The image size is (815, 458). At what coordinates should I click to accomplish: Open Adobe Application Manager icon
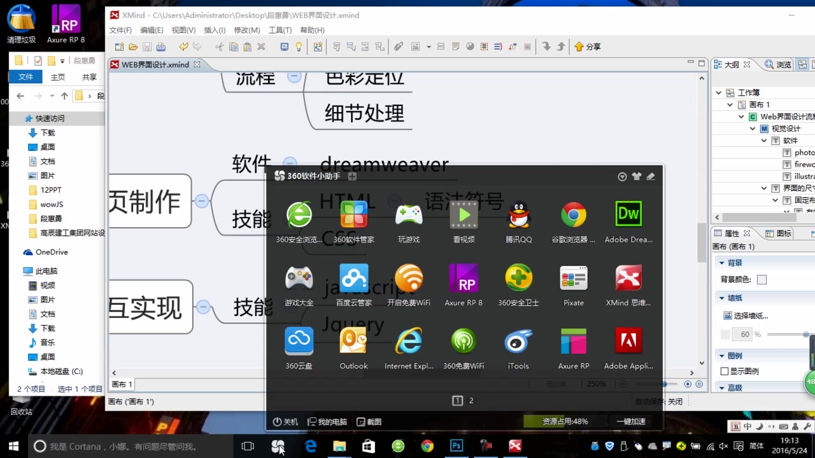pos(628,348)
